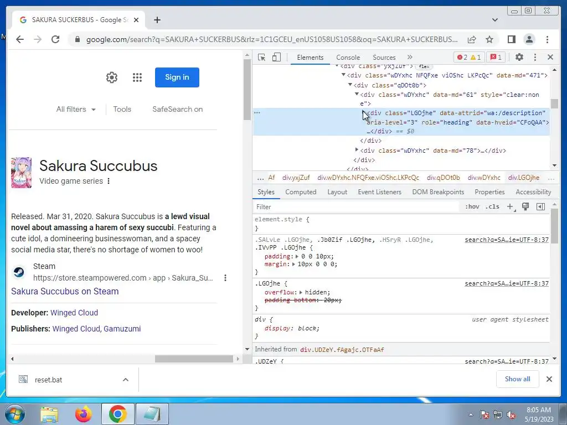
Task: Focus the styles Filter input field
Action: click(356, 207)
